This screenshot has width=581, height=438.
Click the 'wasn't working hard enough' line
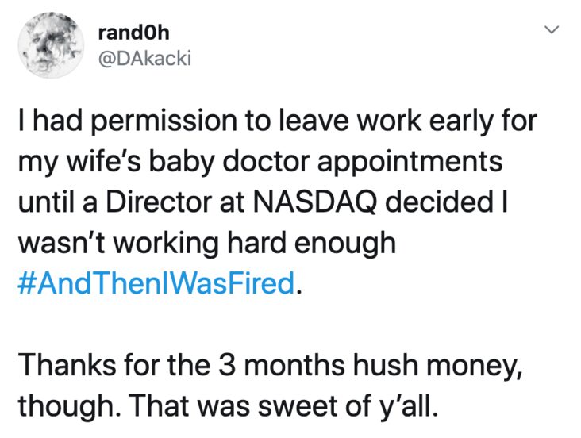coord(207,244)
